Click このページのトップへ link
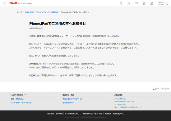This screenshot has width=171, height=121. click(162, 89)
